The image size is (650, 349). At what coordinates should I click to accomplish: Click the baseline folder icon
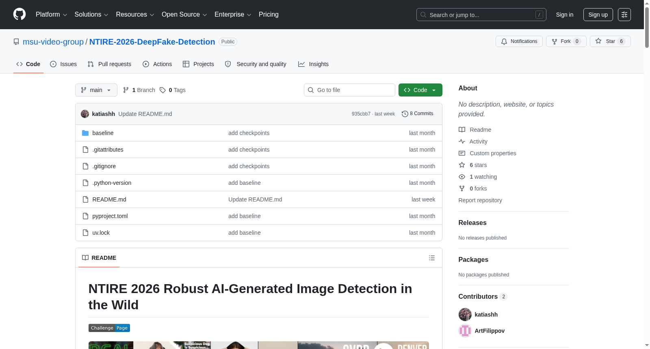[x=85, y=133]
